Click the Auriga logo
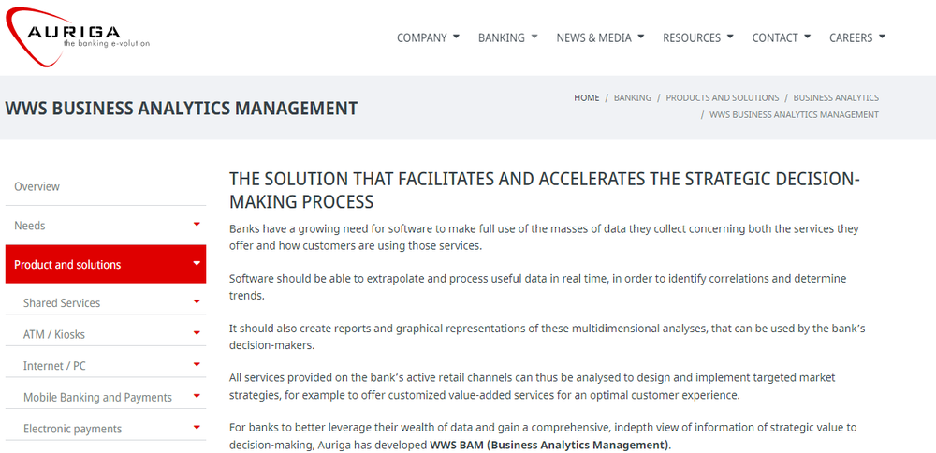 coord(78,37)
